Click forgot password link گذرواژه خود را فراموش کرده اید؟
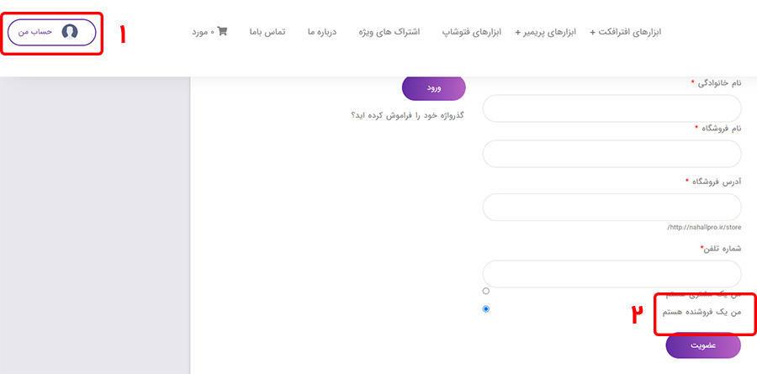The height and width of the screenshot is (374, 757). pyautogui.click(x=407, y=116)
